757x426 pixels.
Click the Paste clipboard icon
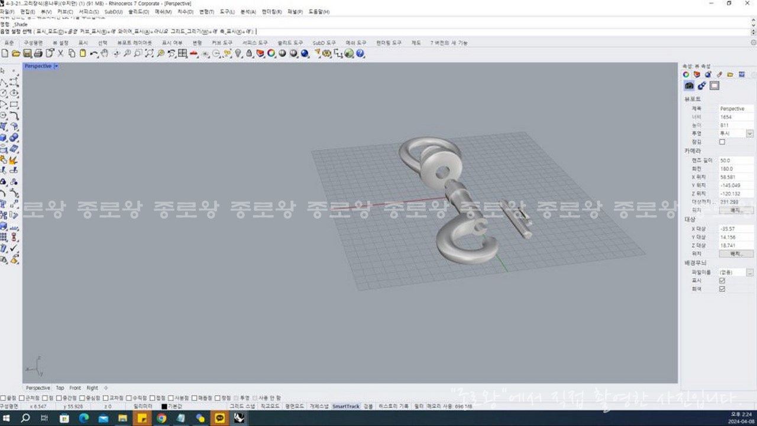[82, 53]
